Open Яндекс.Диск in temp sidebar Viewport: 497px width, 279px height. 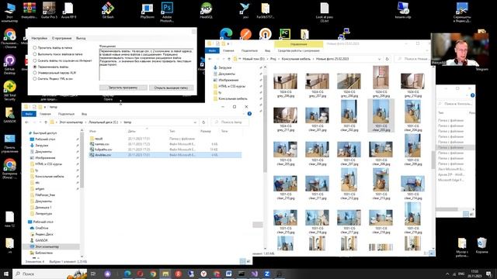(x=44, y=234)
